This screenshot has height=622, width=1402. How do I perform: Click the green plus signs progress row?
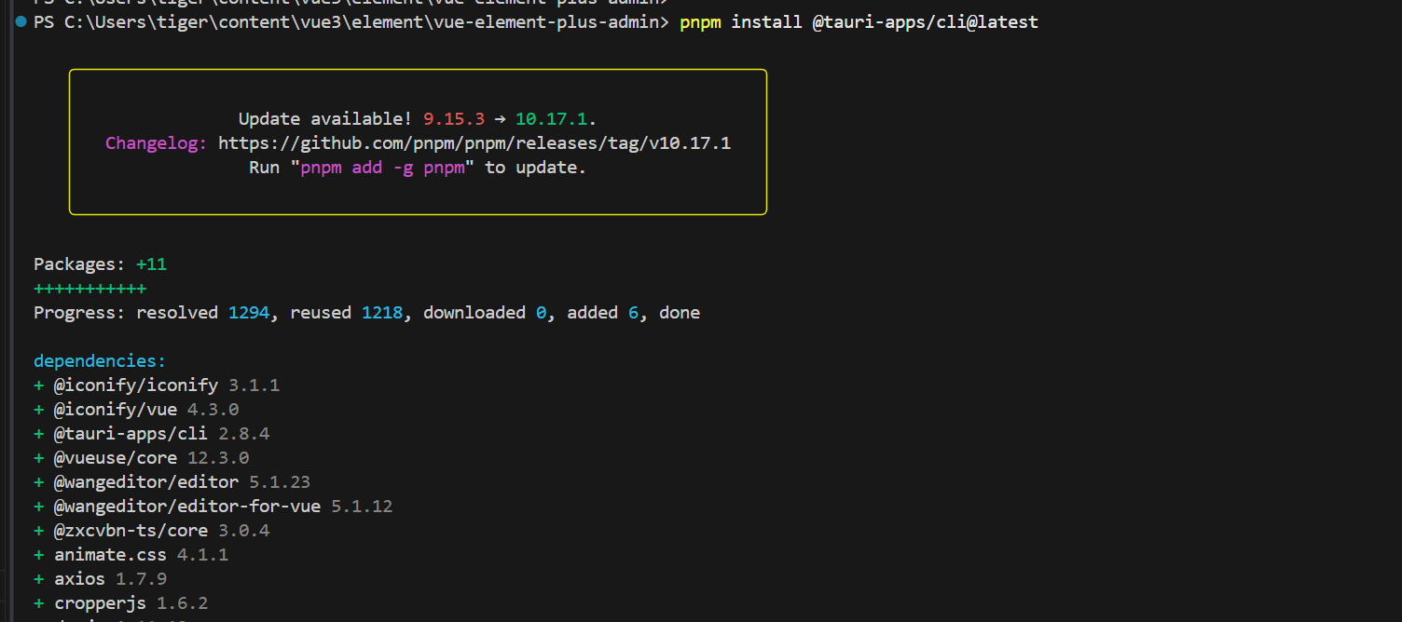pos(89,289)
